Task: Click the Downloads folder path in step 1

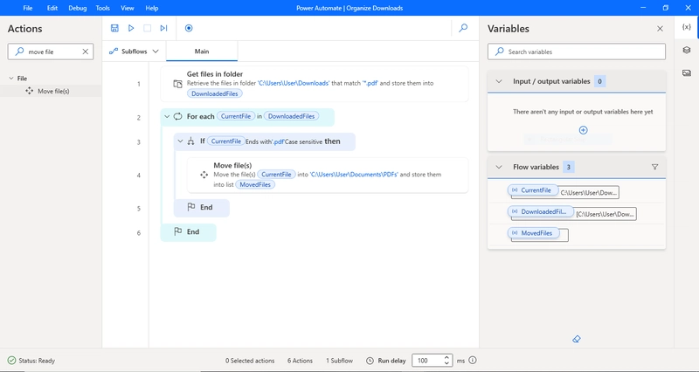Action: pos(294,83)
